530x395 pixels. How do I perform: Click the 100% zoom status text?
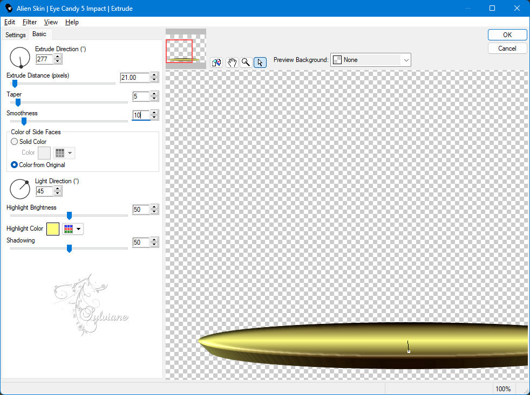coord(503,389)
